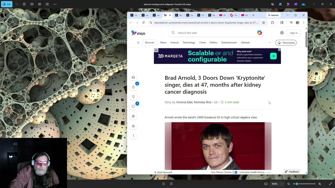Open the Lifestyle category

click(245, 43)
